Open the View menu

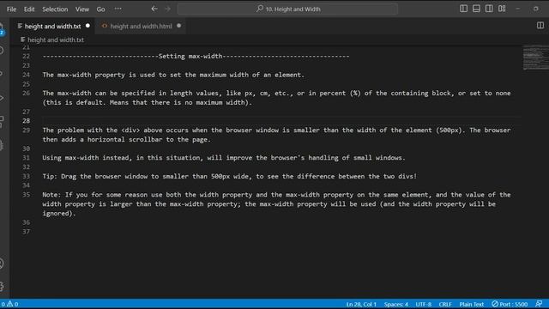coord(82,9)
